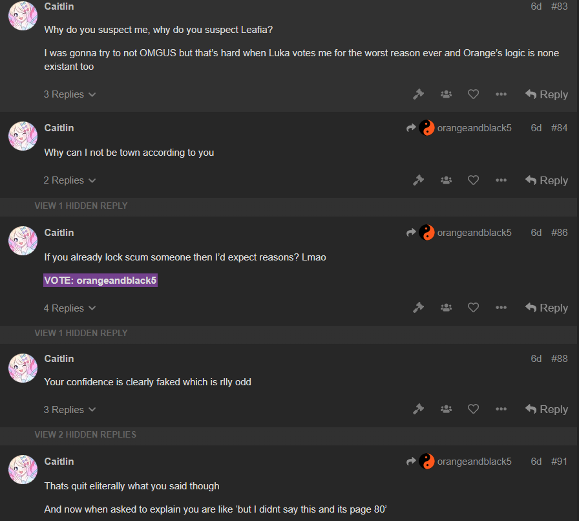Screen dimensions: 579x521
Task: Expand 3 Replies under post #88
Action: (x=69, y=409)
